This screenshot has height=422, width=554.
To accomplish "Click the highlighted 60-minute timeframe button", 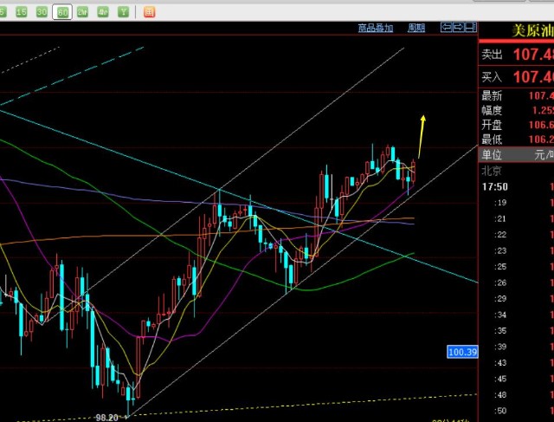I will 62,12.
